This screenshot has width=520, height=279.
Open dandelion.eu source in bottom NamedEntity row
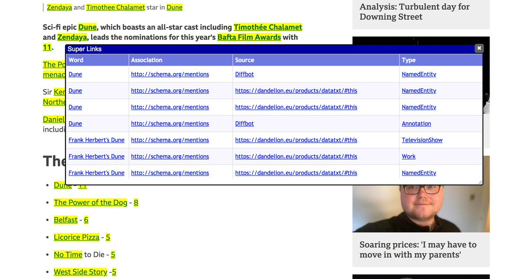tap(296, 173)
